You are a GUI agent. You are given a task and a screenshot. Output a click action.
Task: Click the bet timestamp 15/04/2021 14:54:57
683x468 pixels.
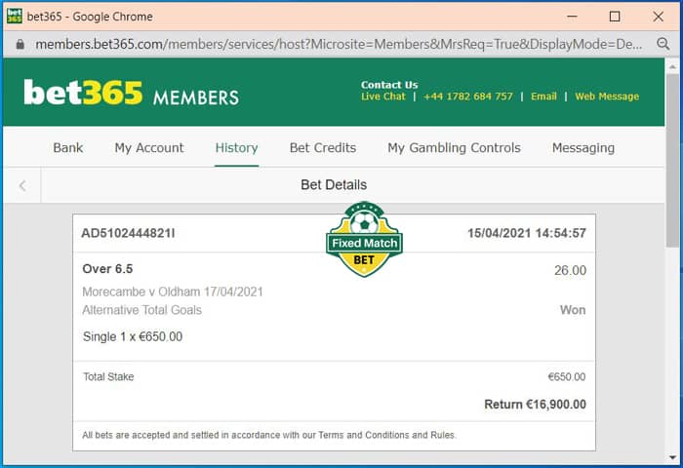[527, 233]
